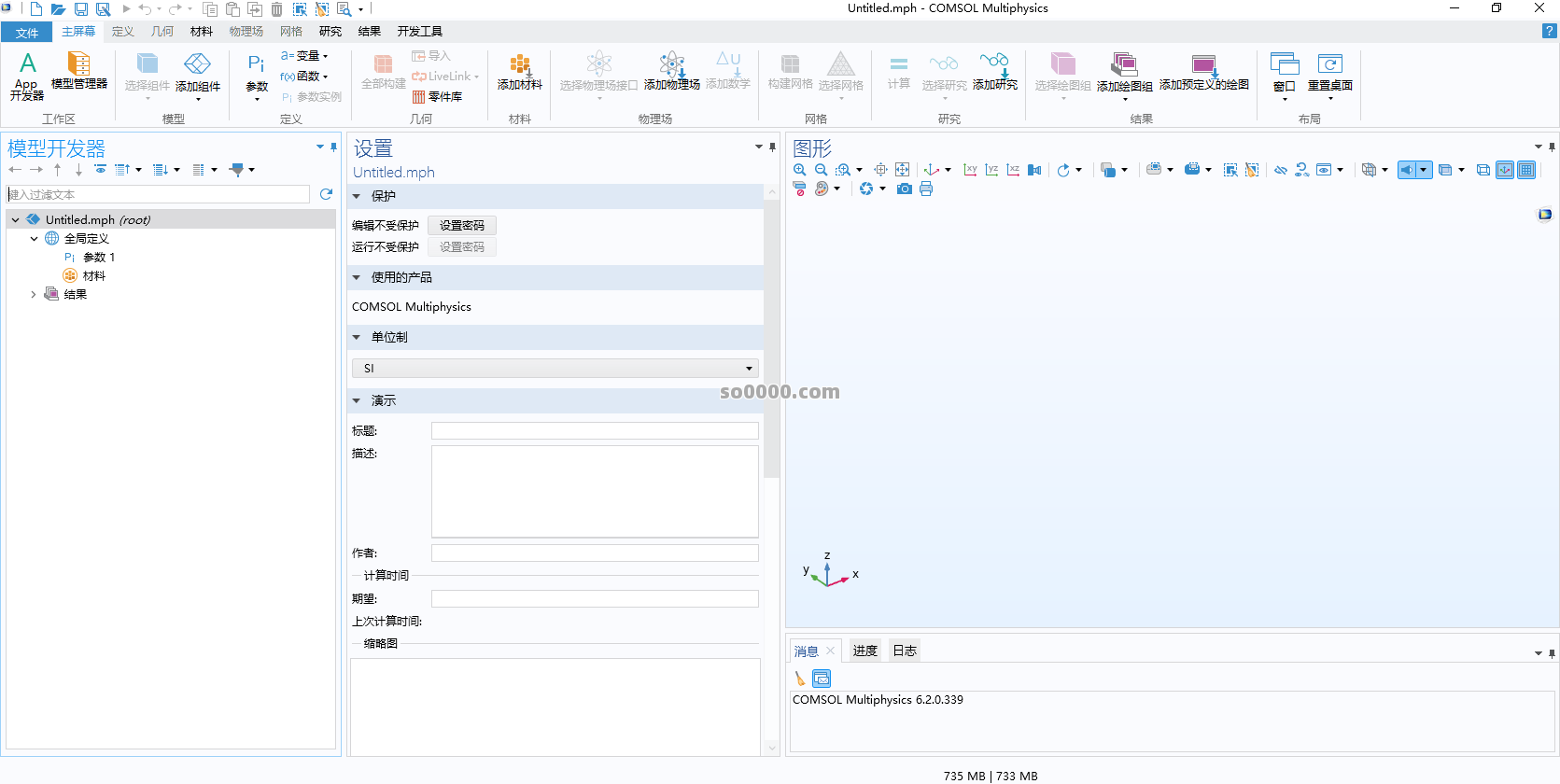The image size is (1560, 784).
Task: Toggle wireframe rendering in graphics toolbar
Action: tap(1483, 170)
